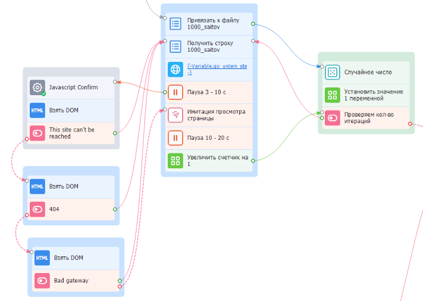The width and height of the screenshot is (423, 301).
Task: Open the {-Variable.go_untem_site-} link
Action: (217, 69)
